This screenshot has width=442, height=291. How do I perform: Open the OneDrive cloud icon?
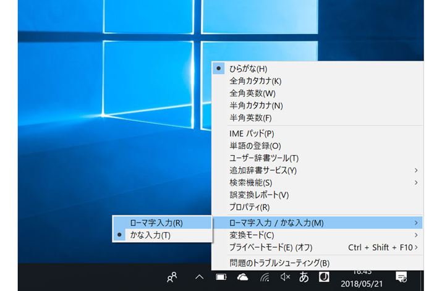(x=242, y=277)
